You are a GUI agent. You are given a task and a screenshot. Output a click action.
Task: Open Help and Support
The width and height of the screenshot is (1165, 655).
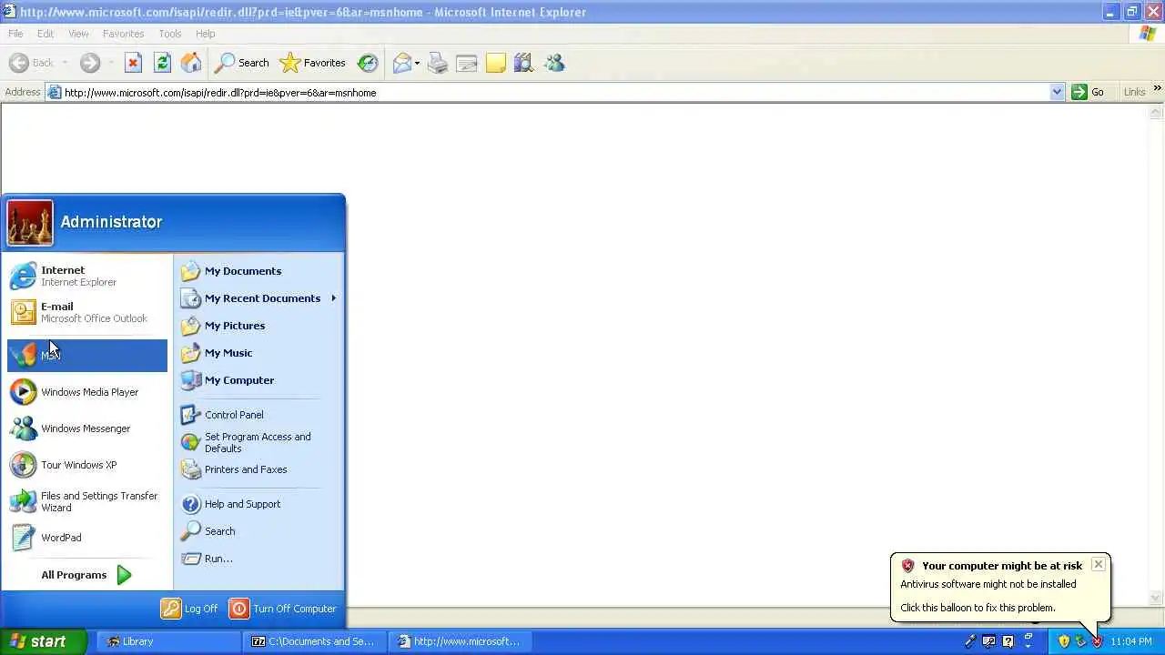click(x=258, y=504)
